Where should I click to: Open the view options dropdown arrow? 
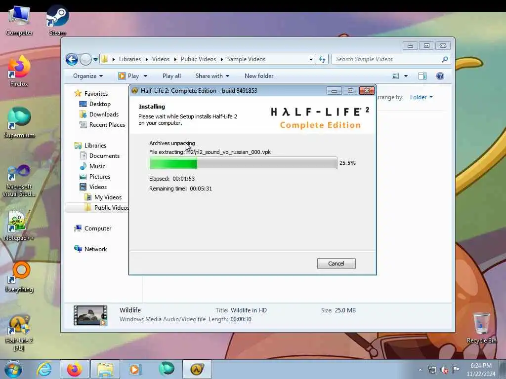406,76
